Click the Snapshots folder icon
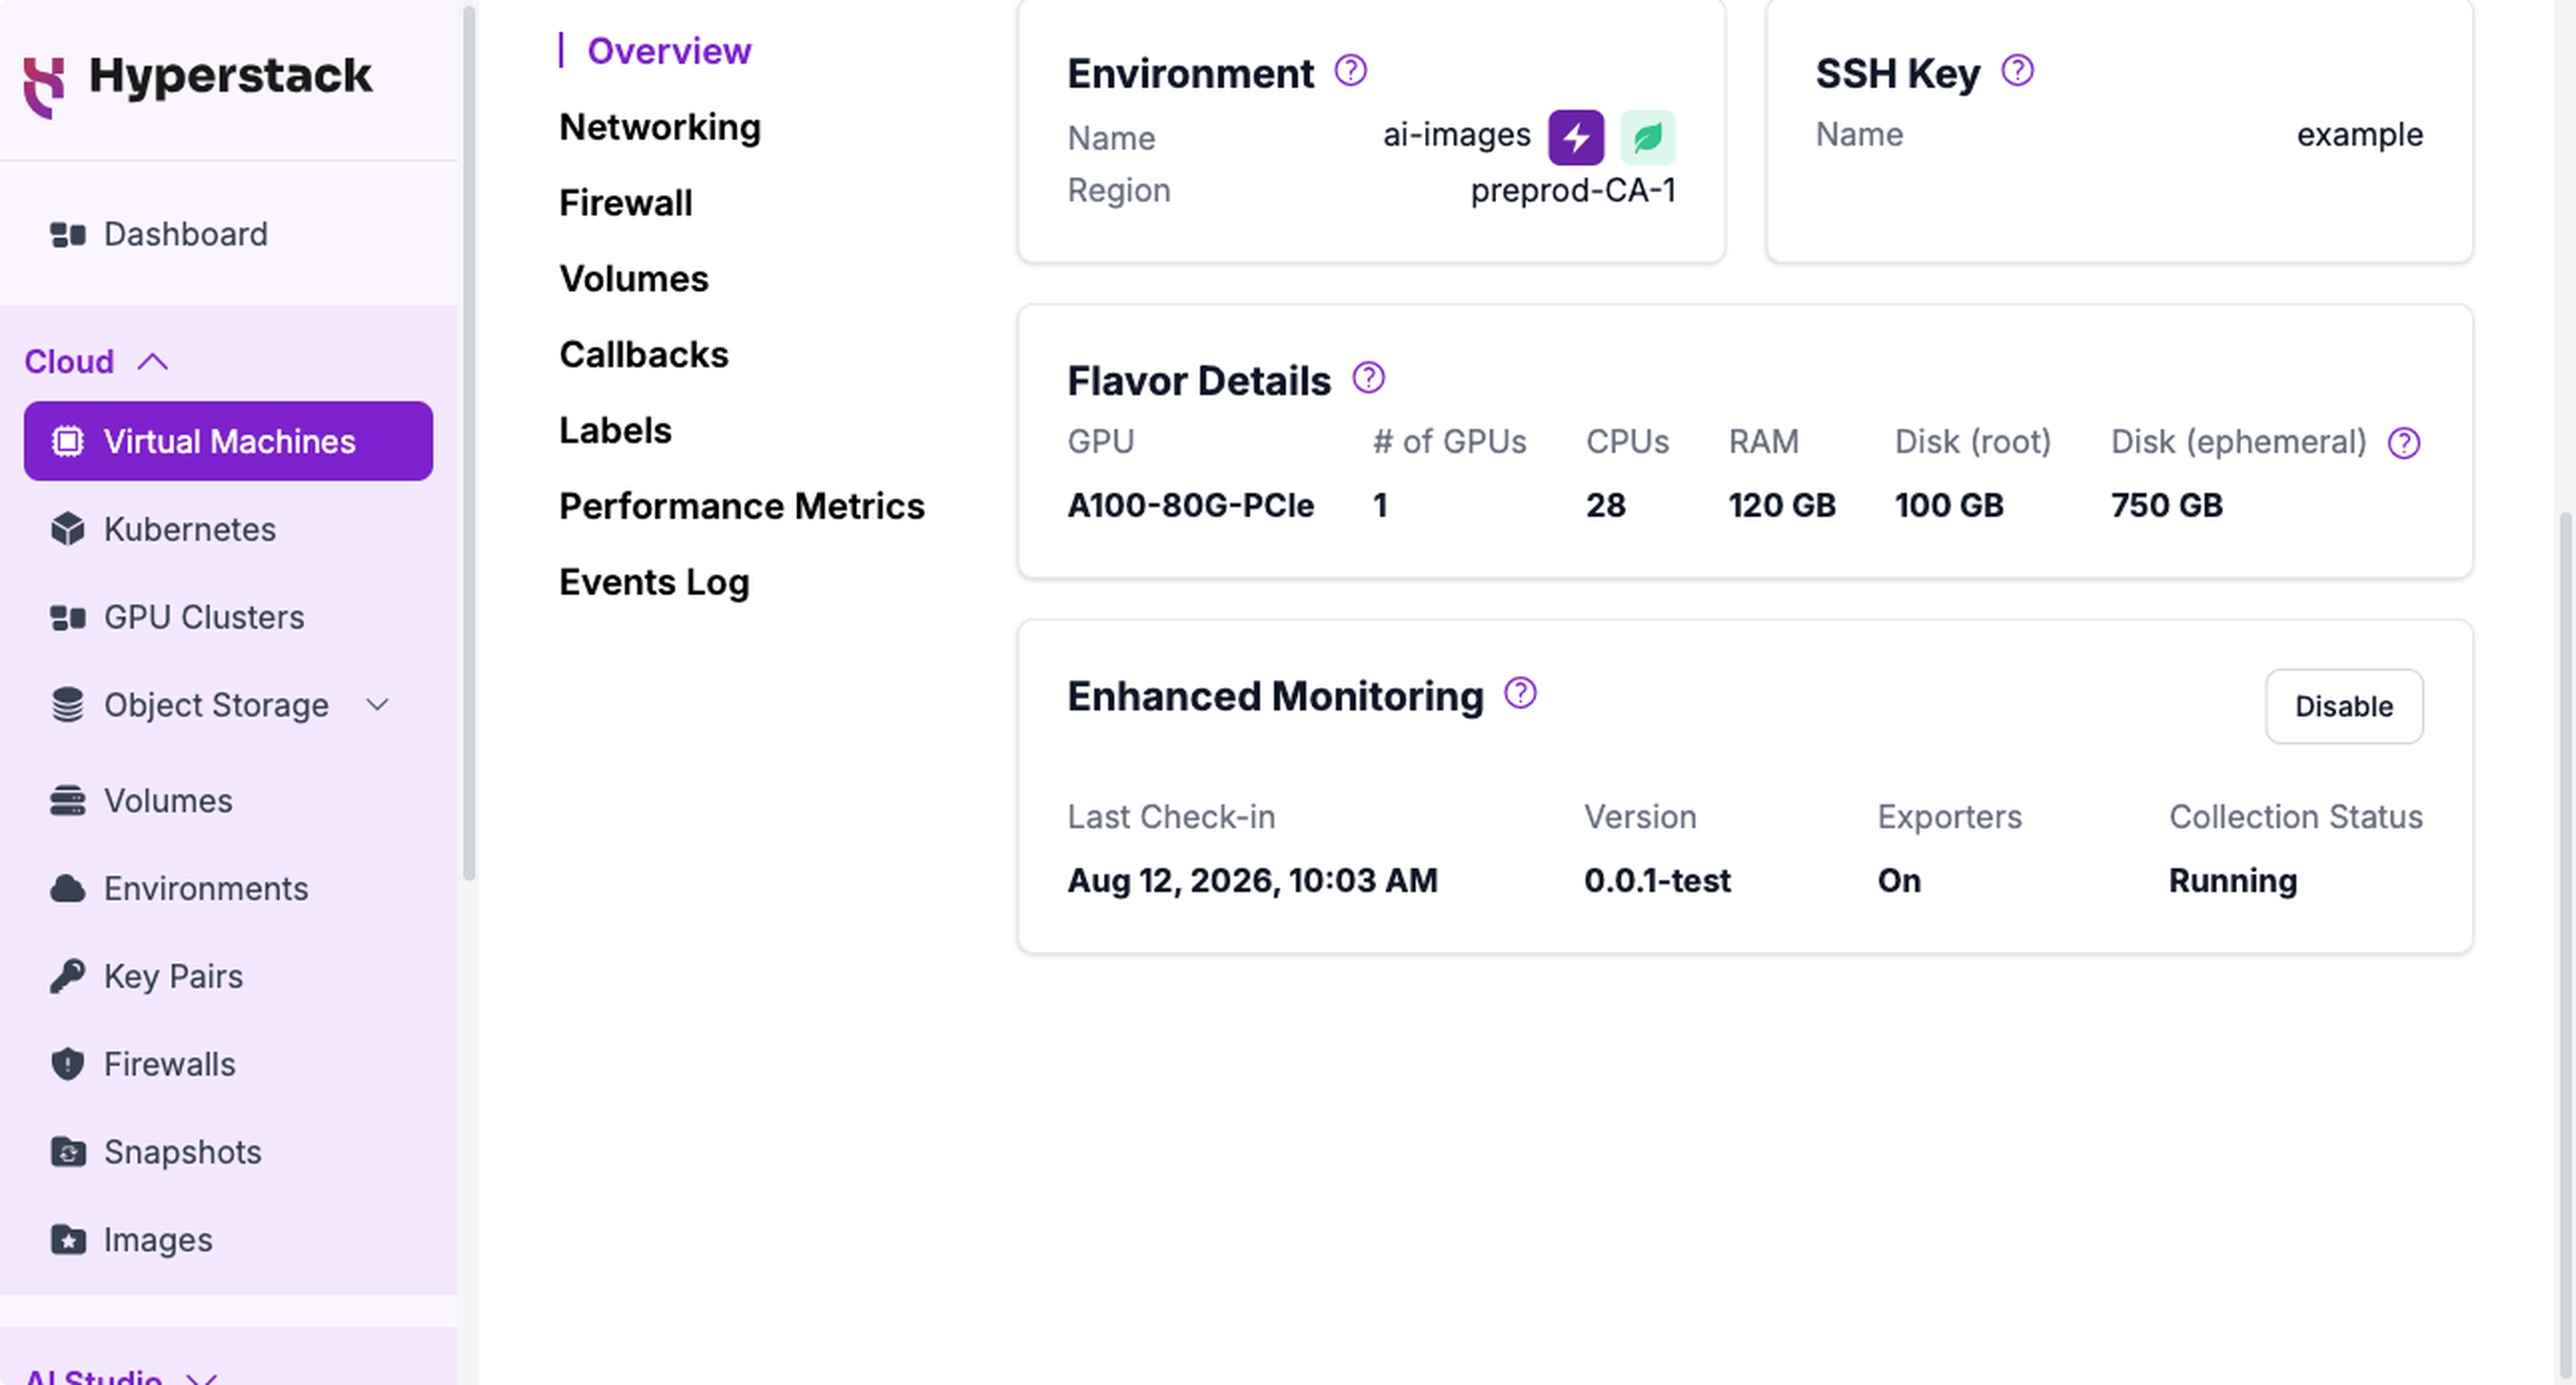This screenshot has width=2576, height=1385. pyautogui.click(x=68, y=1152)
